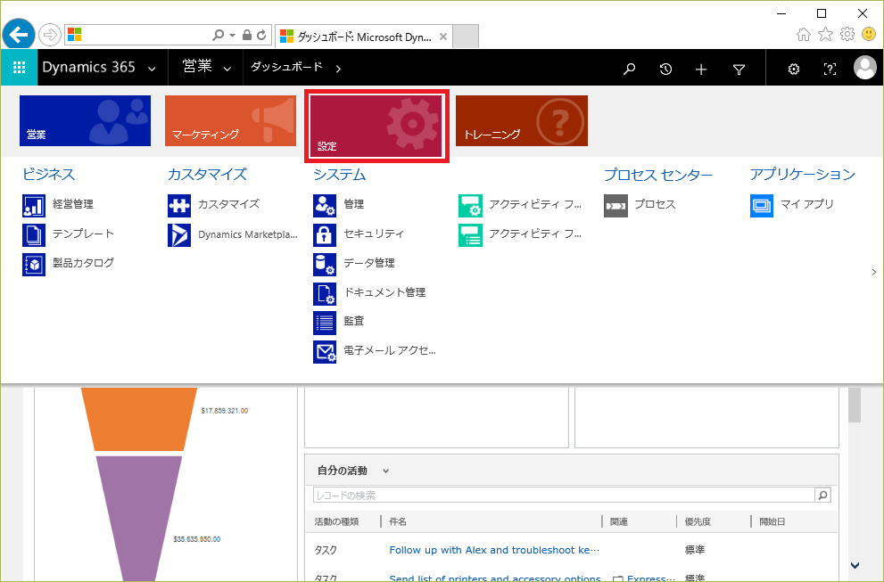Open データ管理 data management icon
Image resolution: width=884 pixels, height=582 pixels.
click(325, 264)
